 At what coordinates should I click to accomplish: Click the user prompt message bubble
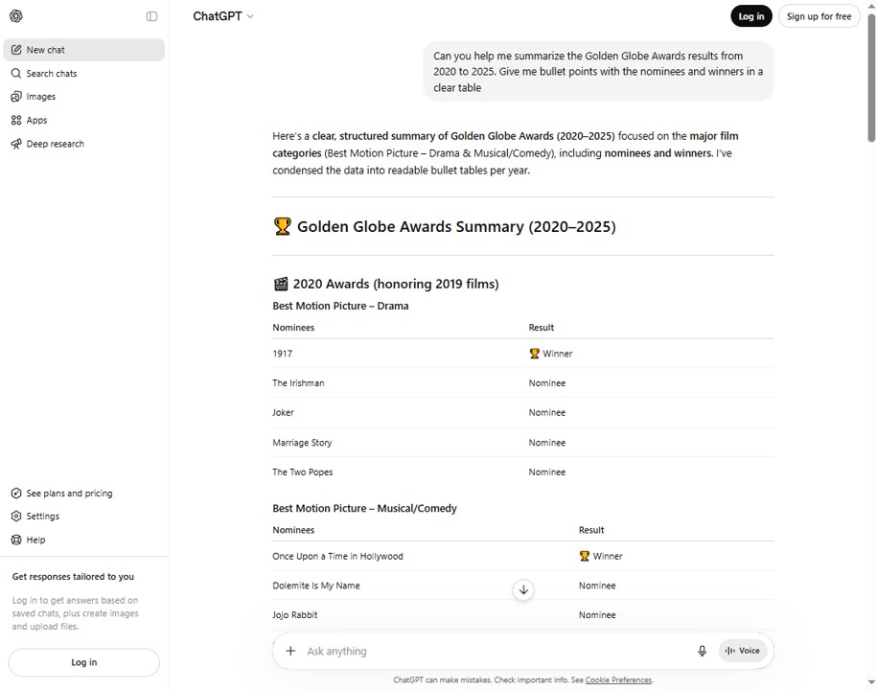pos(598,72)
